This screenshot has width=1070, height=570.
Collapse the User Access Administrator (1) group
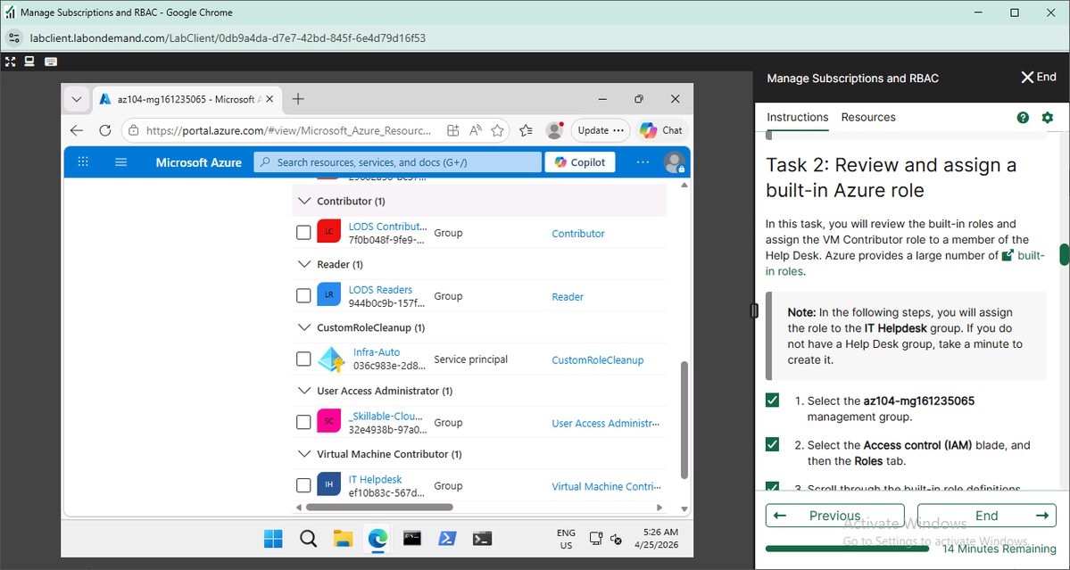[x=304, y=391]
